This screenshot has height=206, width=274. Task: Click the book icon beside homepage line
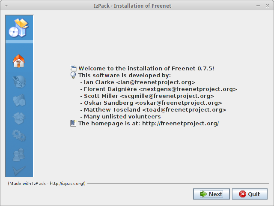click(73, 123)
